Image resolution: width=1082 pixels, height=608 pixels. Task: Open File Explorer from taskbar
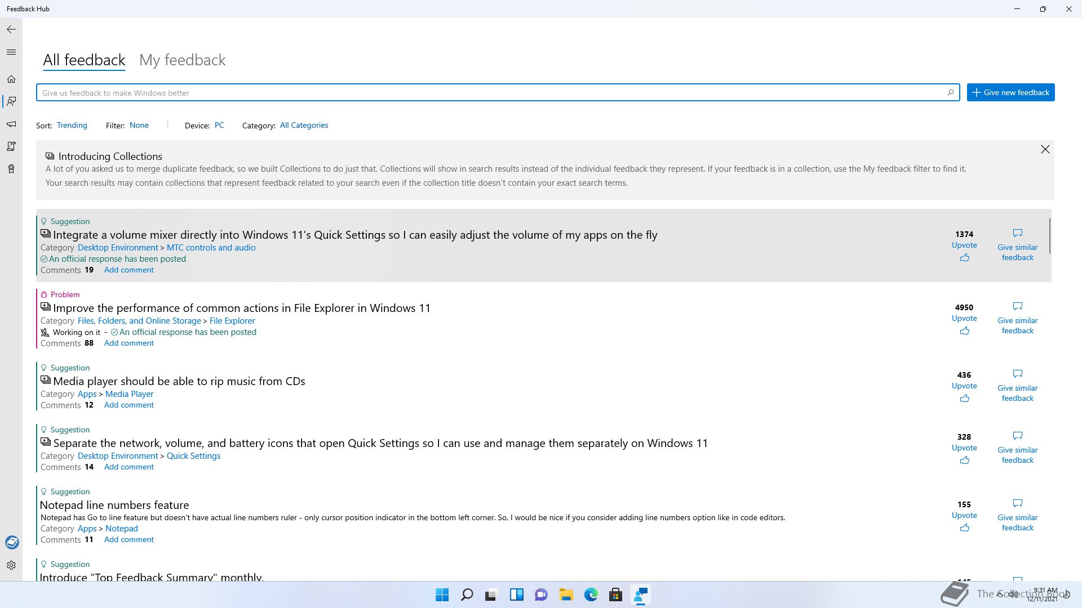566,594
